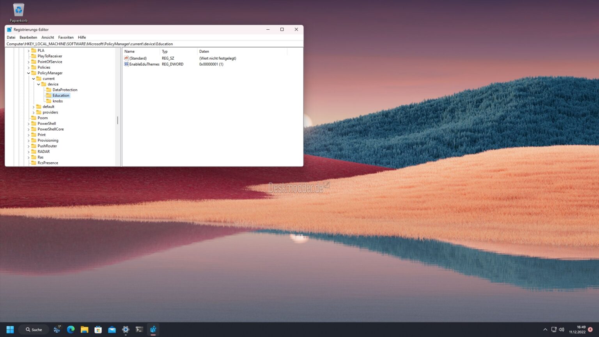
Task: Launch Microsoft Edge from the taskbar
Action: click(71, 330)
